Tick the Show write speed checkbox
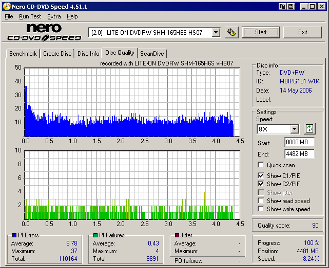The width and height of the screenshot is (329, 268). pyautogui.click(x=261, y=209)
